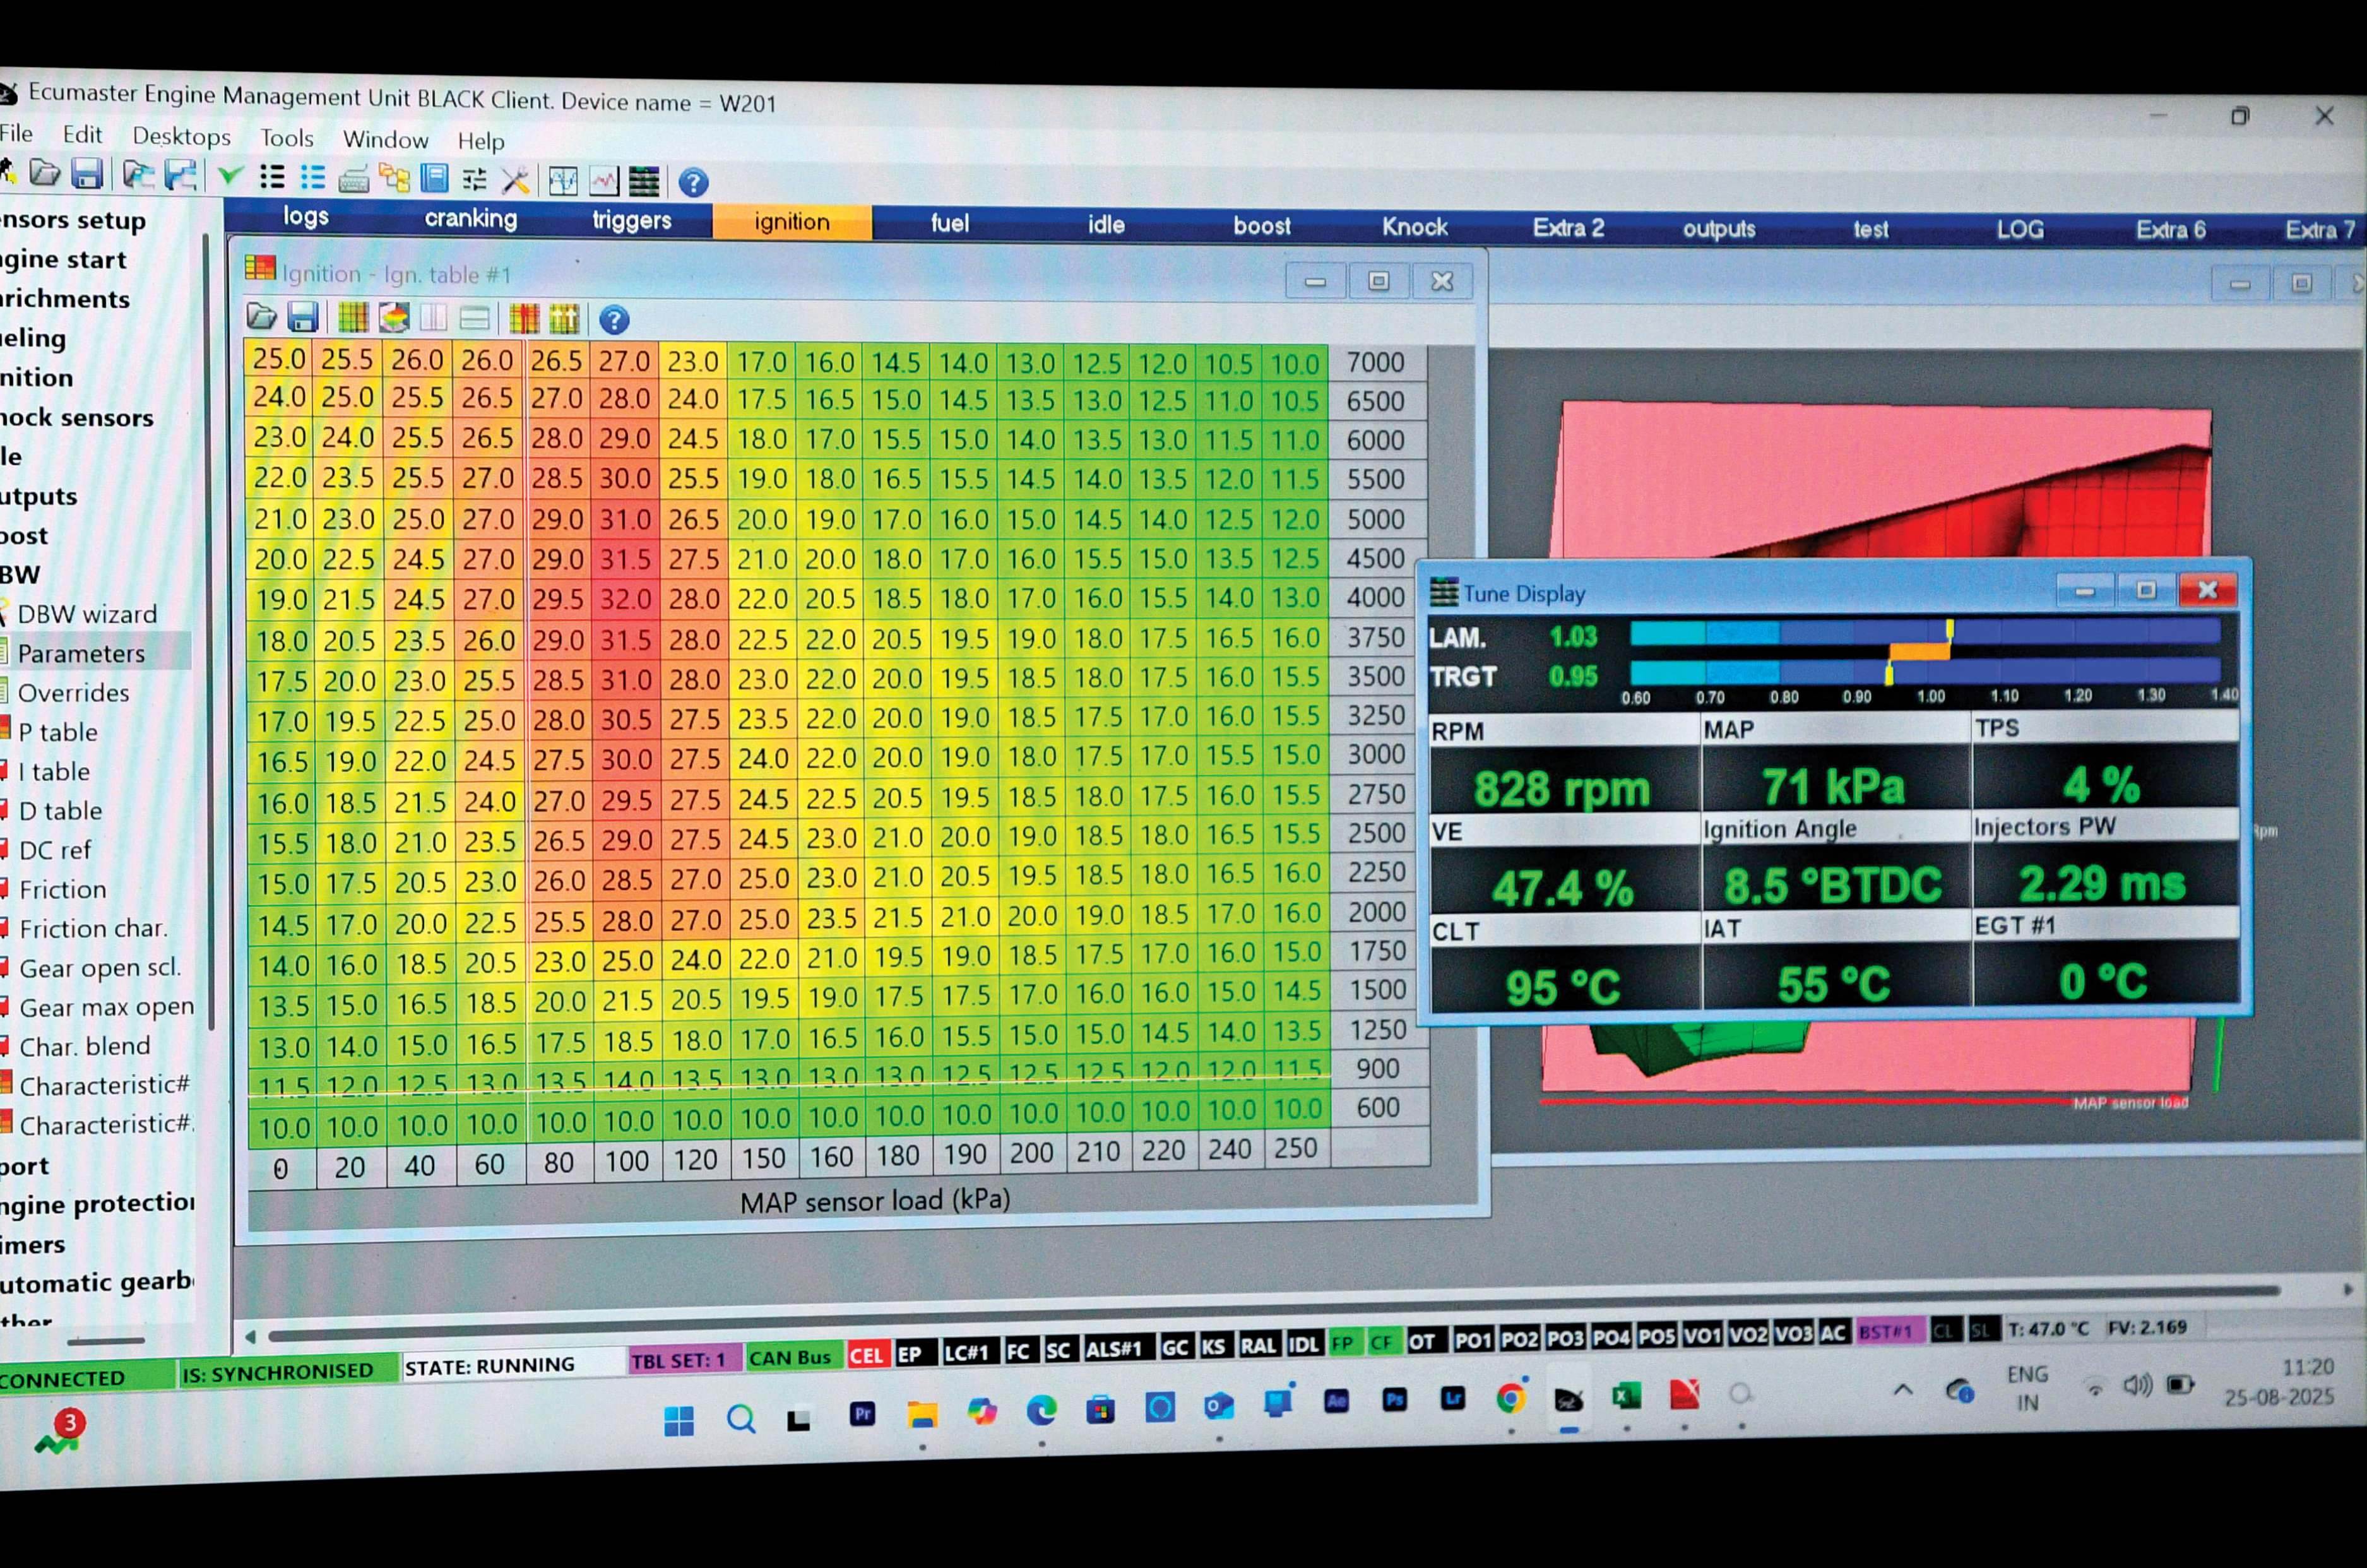Image resolution: width=2367 pixels, height=1568 pixels.
Task: Click the green checkmark make-permanent icon
Action: tap(230, 177)
